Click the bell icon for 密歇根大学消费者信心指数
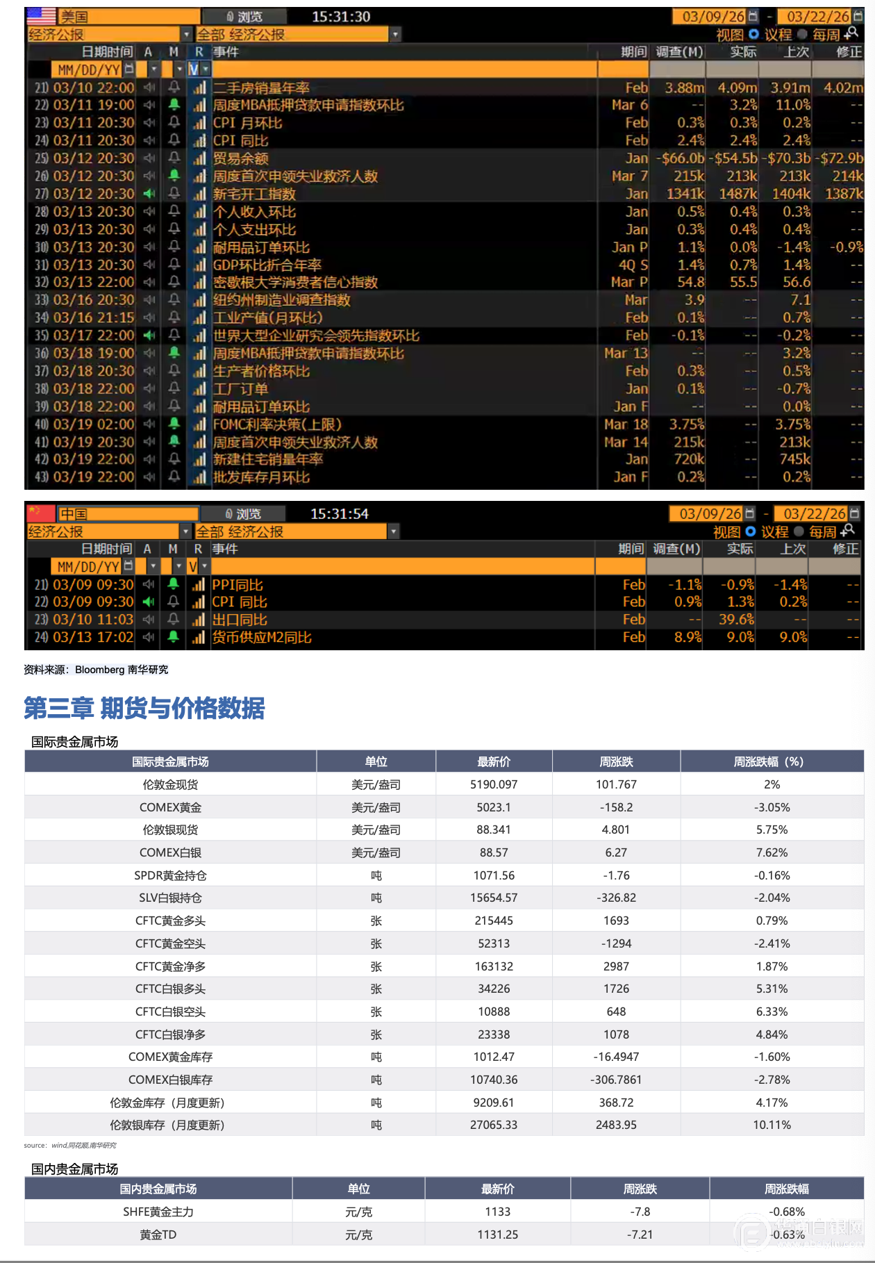The image size is (875, 1263). 174,282
